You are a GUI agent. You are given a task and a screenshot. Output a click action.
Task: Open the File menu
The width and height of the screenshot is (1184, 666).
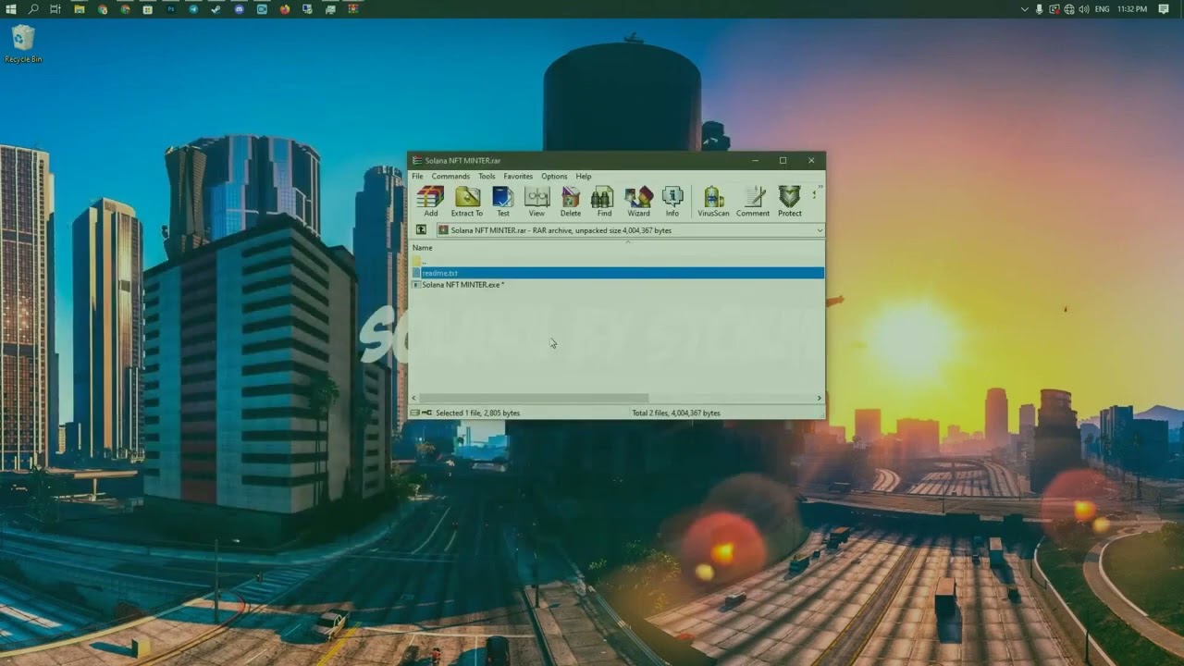417,176
